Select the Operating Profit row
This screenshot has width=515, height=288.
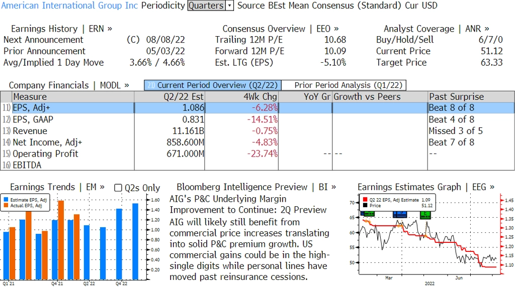(x=257, y=154)
